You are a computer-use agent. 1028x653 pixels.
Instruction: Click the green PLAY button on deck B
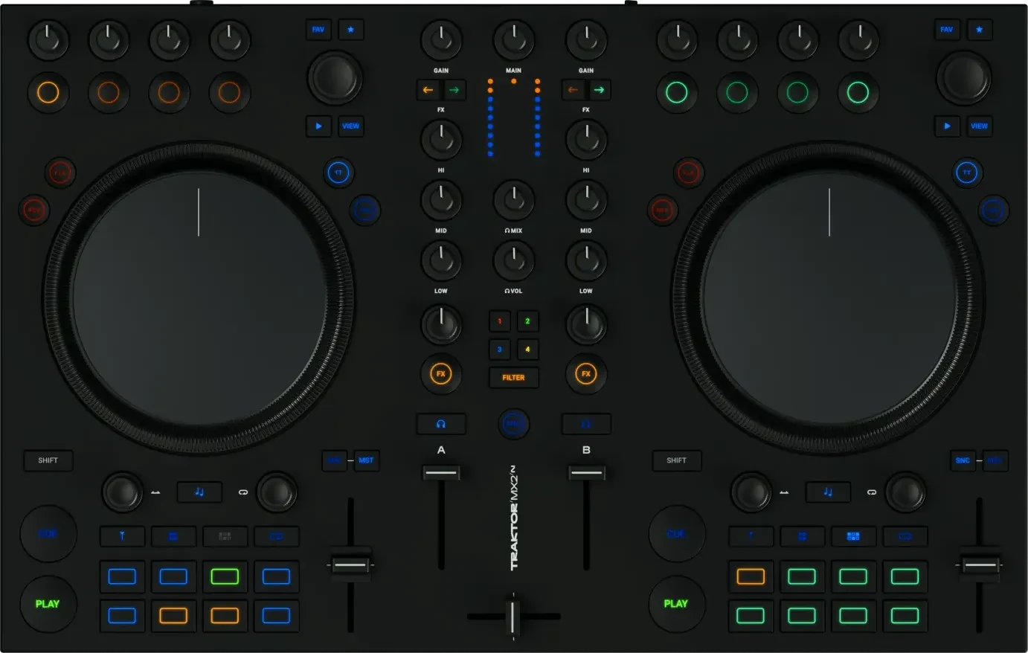click(x=676, y=604)
